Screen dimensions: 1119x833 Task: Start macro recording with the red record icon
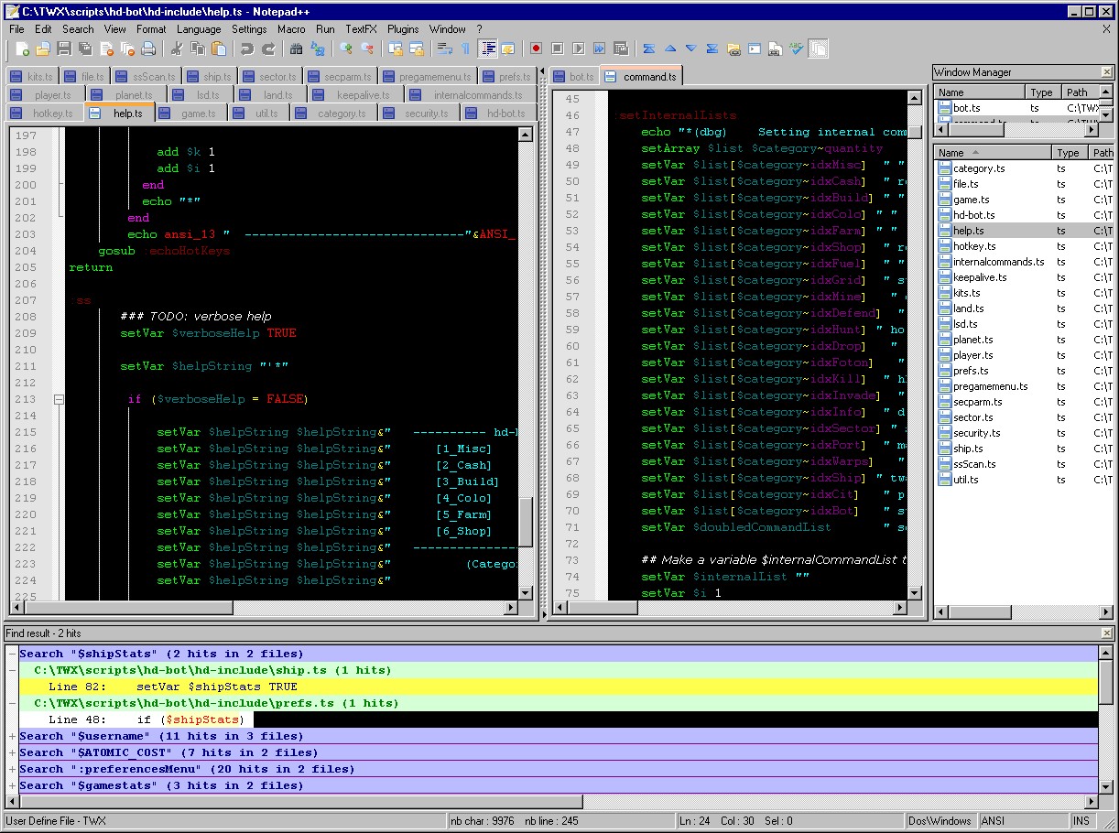537,49
